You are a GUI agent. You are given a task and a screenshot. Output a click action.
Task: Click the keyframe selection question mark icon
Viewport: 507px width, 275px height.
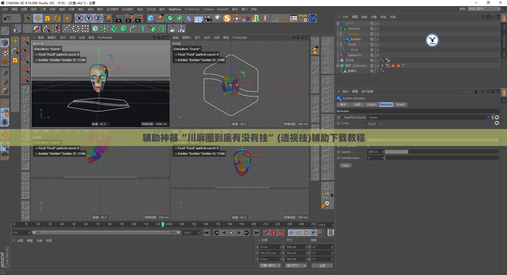(x=281, y=233)
